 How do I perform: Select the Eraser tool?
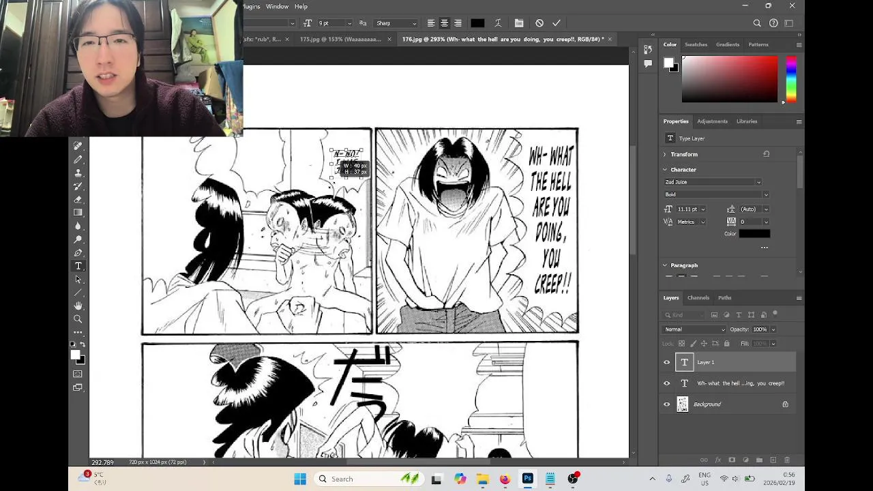[78, 199]
